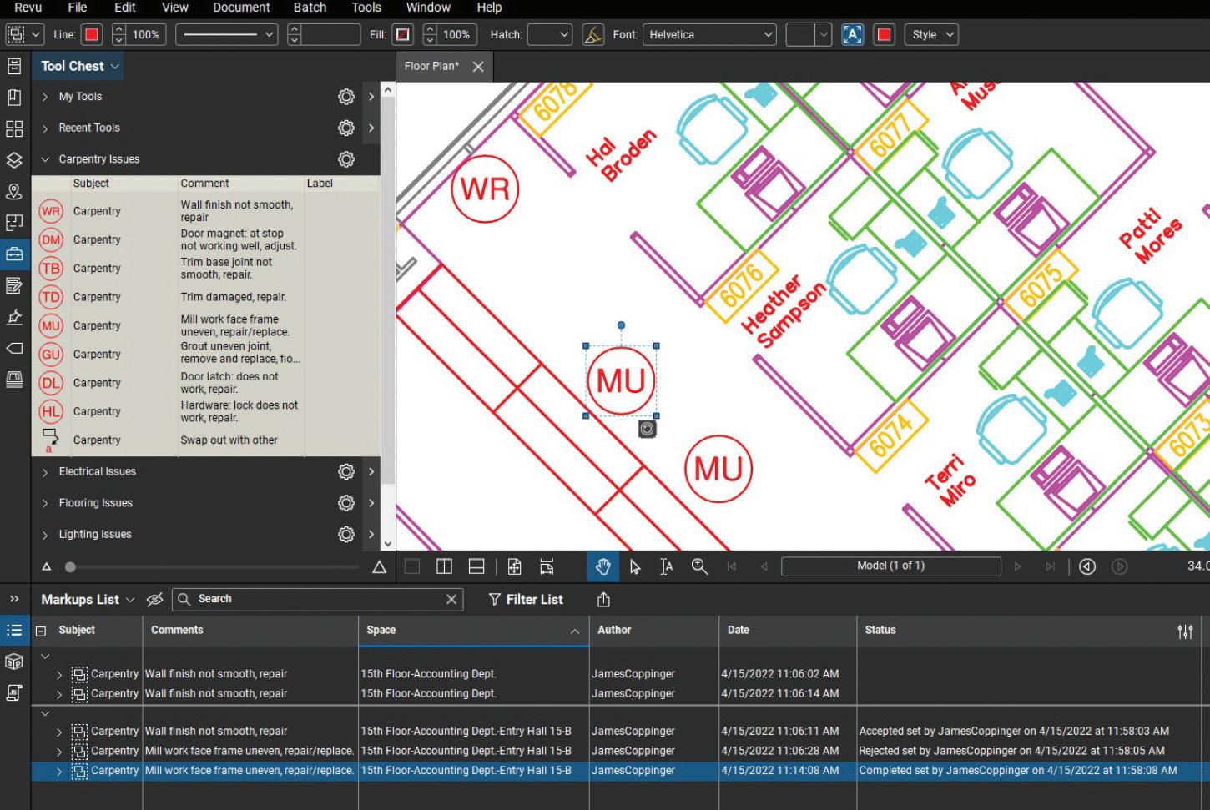The image size is (1210, 810).
Task: Click the export markups icon
Action: pyautogui.click(x=603, y=600)
